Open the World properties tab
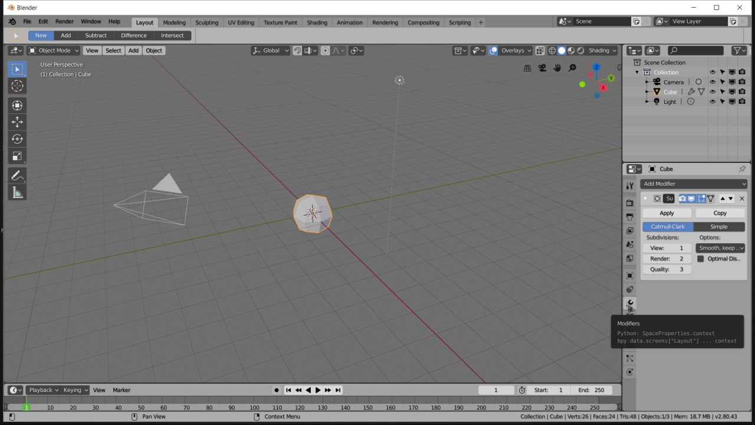Viewport: 755px width, 425px height. pyautogui.click(x=629, y=258)
